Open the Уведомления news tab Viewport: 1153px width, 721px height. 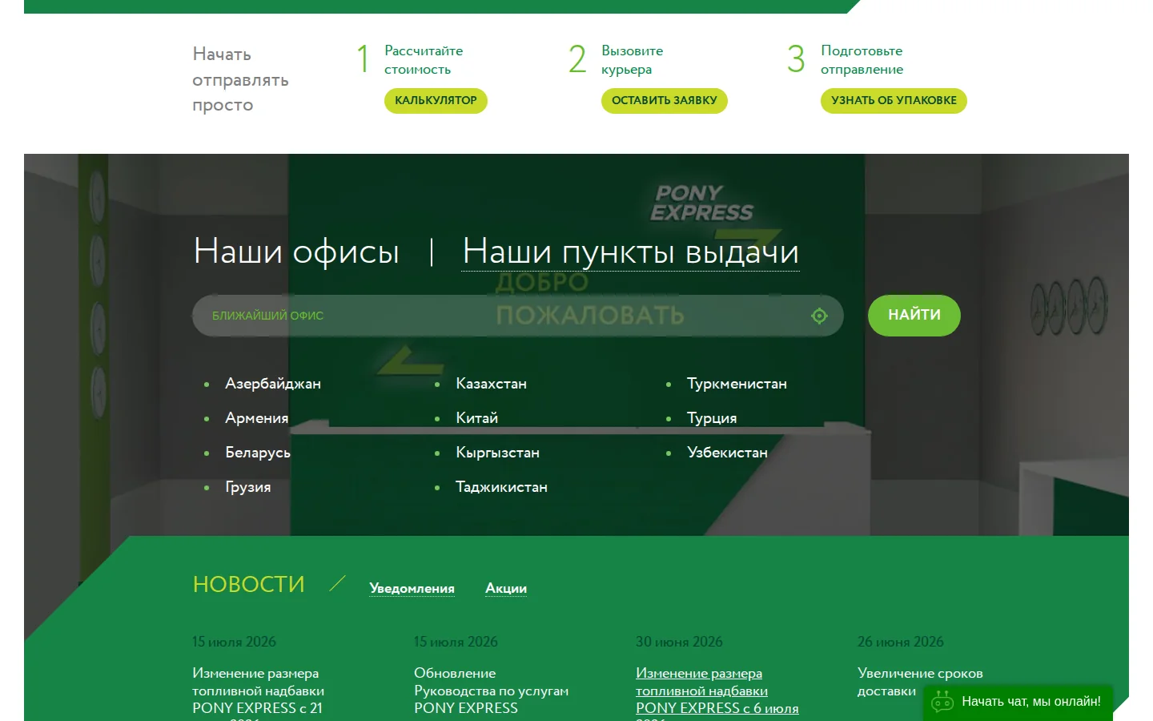pyautogui.click(x=412, y=588)
